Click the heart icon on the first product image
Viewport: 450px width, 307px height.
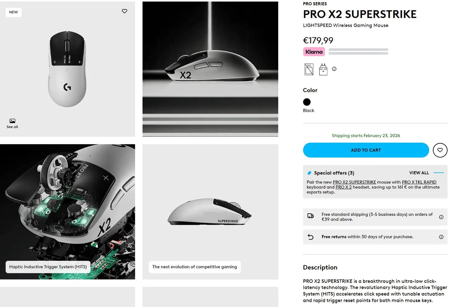[124, 11]
